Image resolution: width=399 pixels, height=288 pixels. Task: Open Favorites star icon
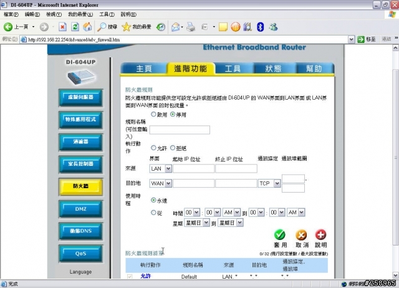click(x=126, y=27)
